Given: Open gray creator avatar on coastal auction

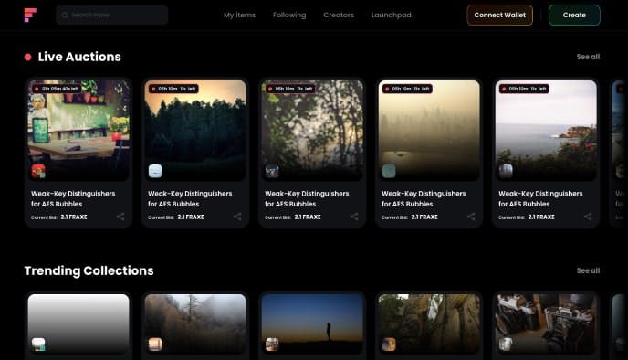Looking at the screenshot, I should [x=506, y=171].
